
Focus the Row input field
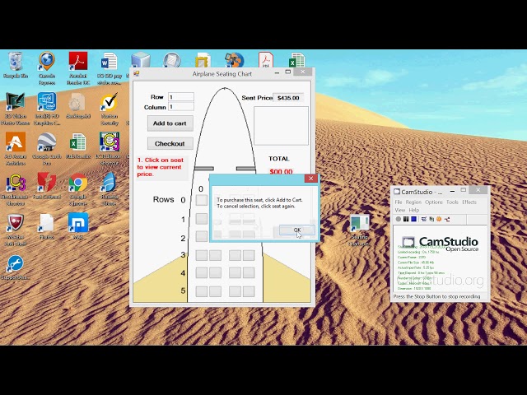pyautogui.click(x=181, y=97)
